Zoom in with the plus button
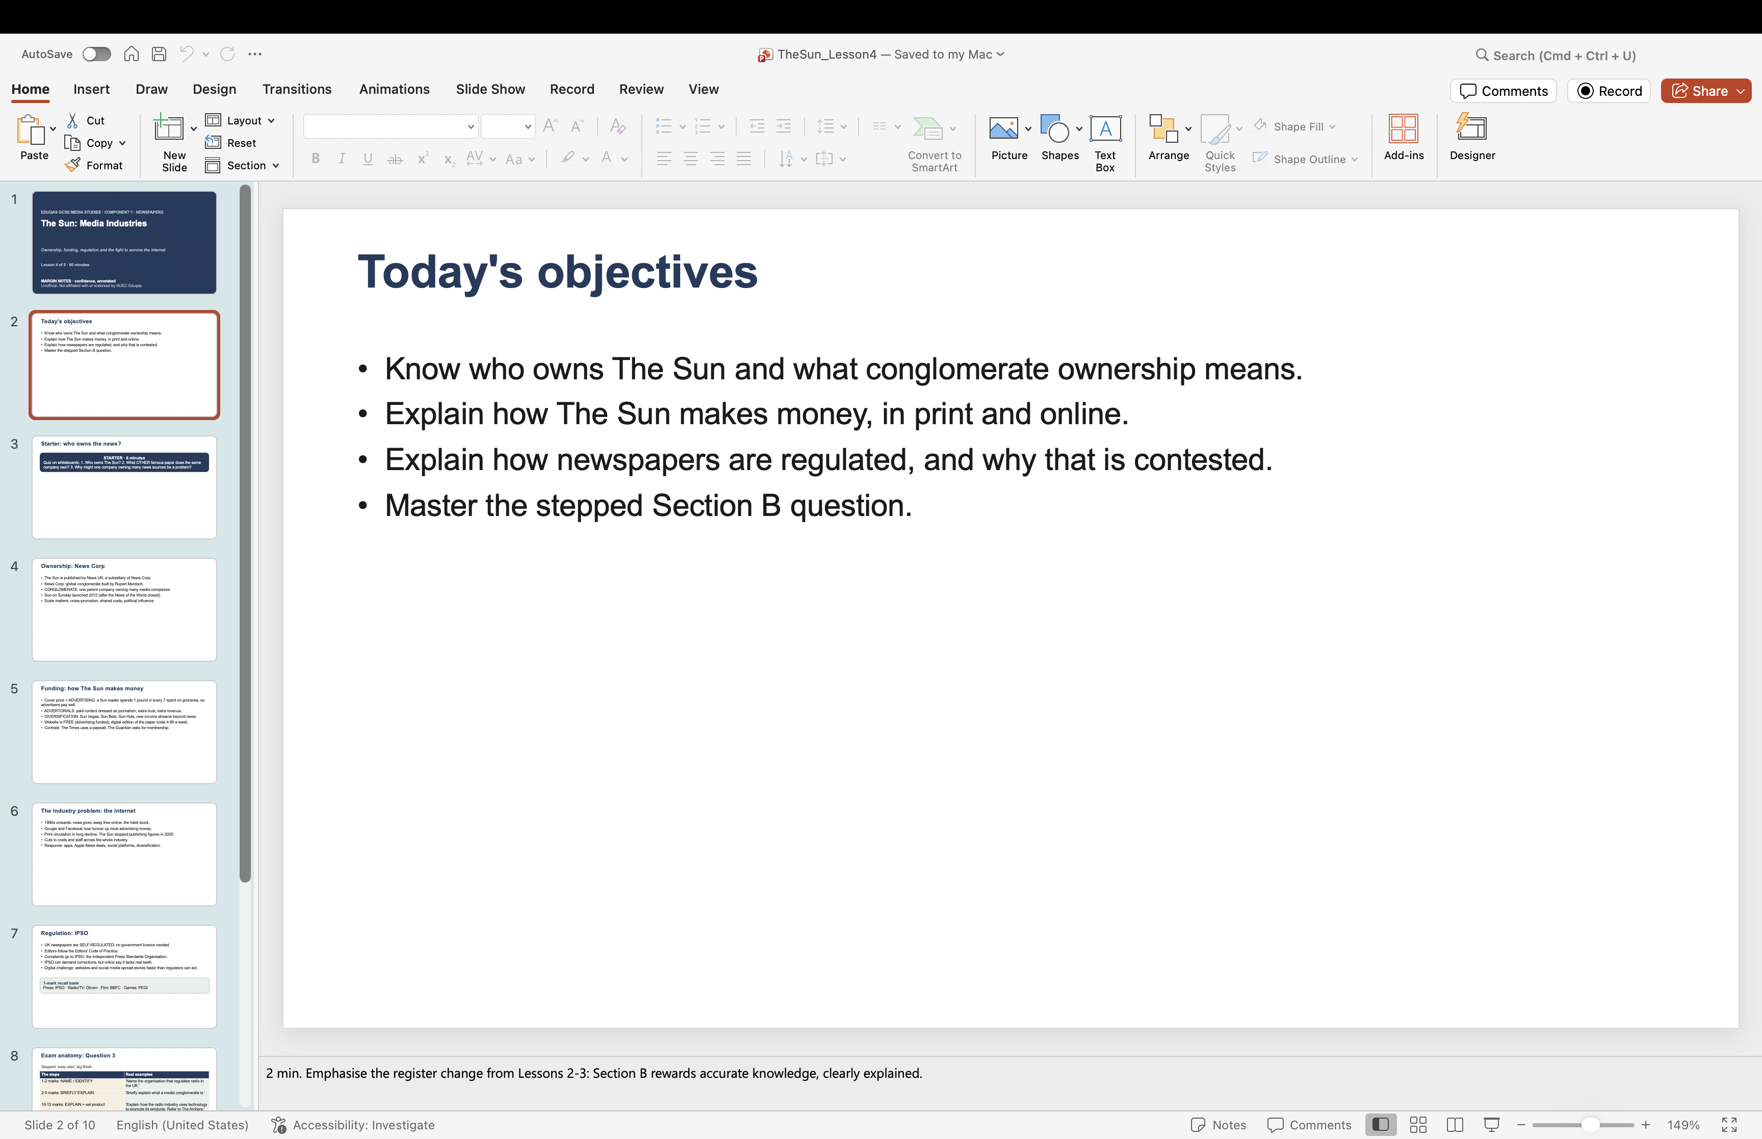The image size is (1762, 1139). pos(1645,1125)
